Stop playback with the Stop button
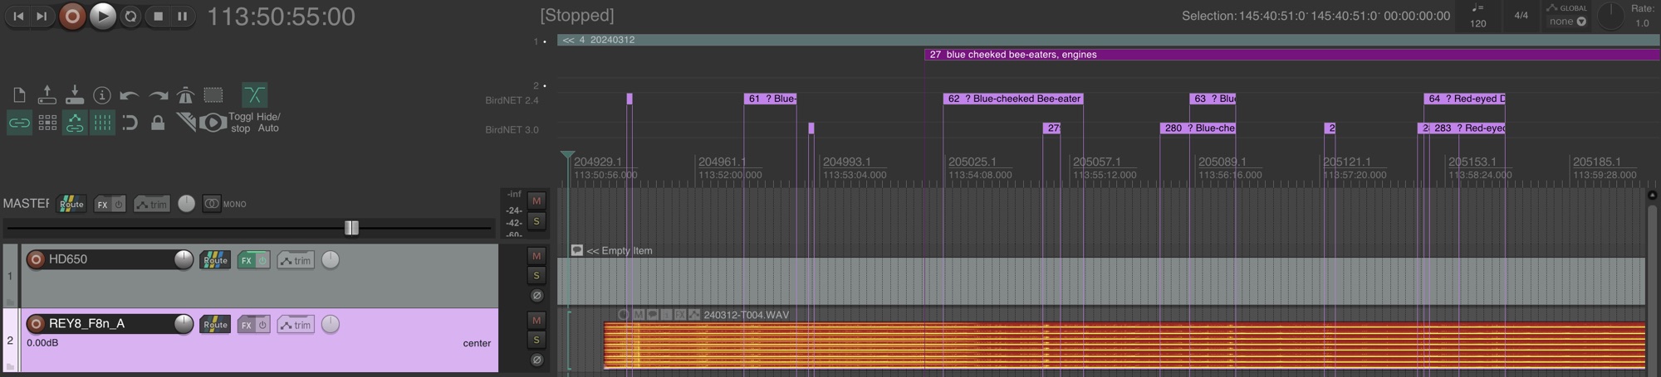This screenshot has height=377, width=1661. 158,16
